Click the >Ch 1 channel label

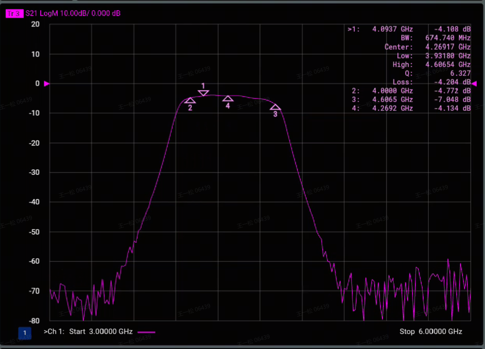click(x=54, y=332)
